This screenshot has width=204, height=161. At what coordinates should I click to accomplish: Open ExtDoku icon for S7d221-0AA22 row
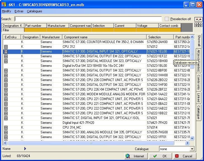[6, 99]
